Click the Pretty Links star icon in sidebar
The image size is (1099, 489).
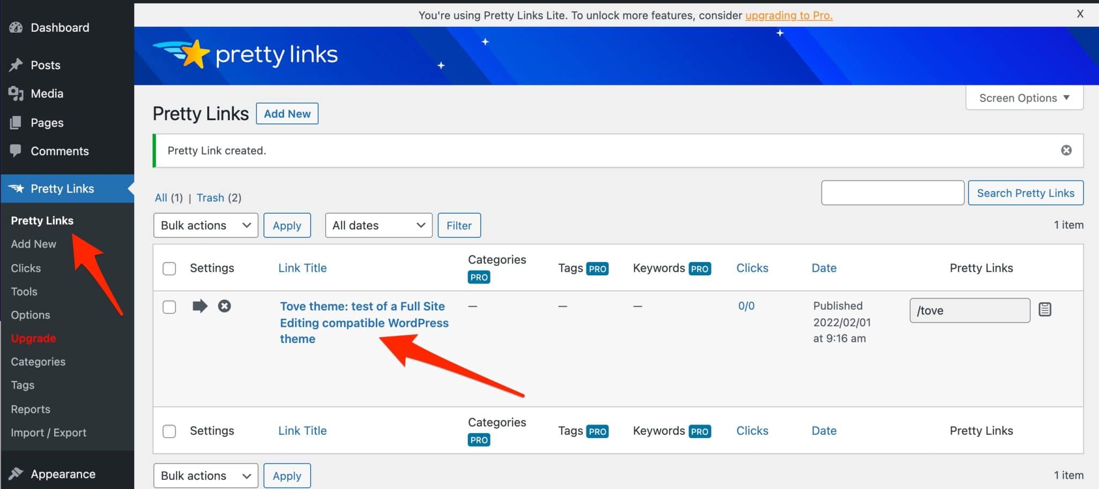point(17,188)
